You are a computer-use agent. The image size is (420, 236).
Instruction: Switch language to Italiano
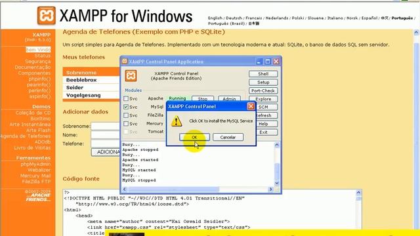(x=335, y=18)
